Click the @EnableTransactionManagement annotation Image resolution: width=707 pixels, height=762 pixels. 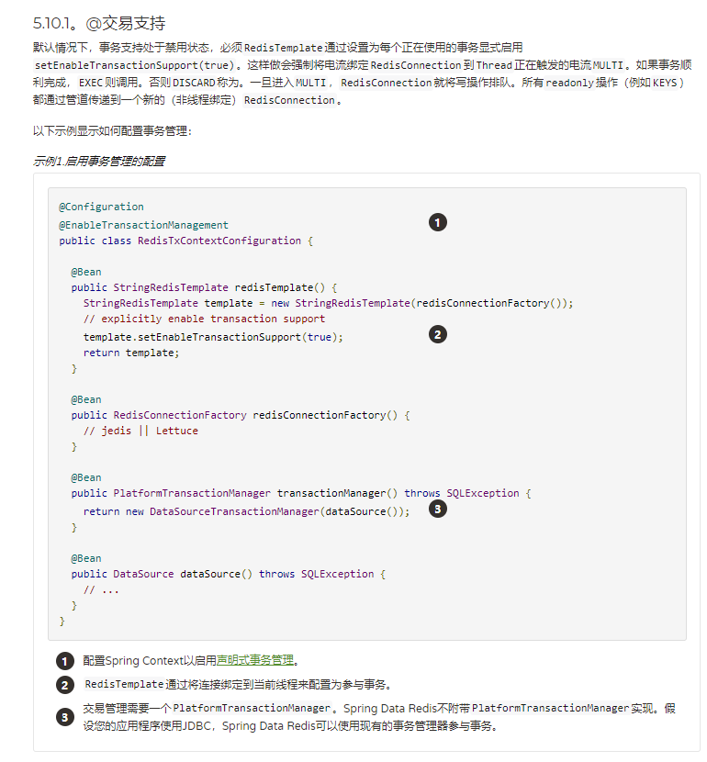pyautogui.click(x=143, y=225)
